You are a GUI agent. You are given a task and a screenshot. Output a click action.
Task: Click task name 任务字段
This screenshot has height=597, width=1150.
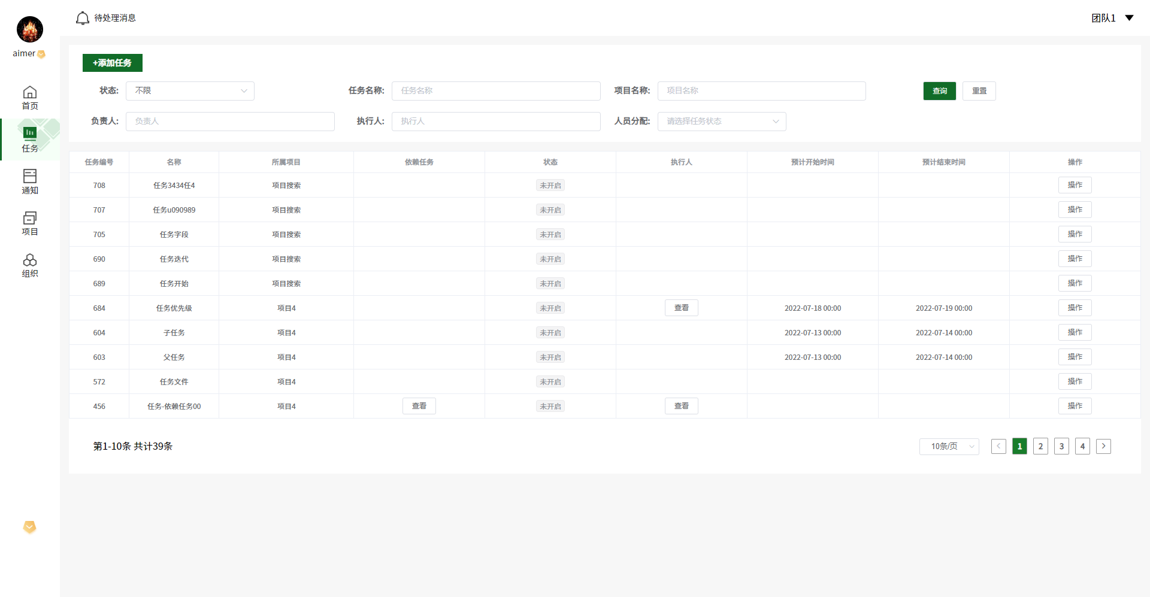click(174, 235)
